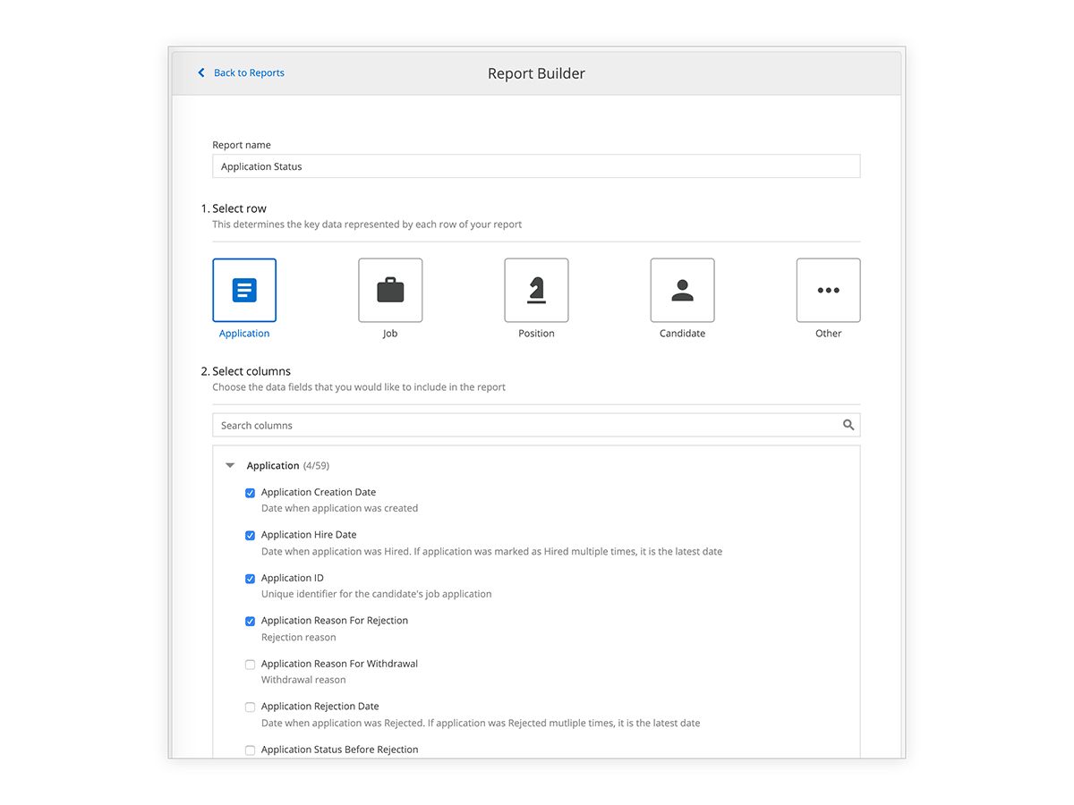1074x805 pixels.
Task: Focus the Search columns input box
Action: point(524,425)
